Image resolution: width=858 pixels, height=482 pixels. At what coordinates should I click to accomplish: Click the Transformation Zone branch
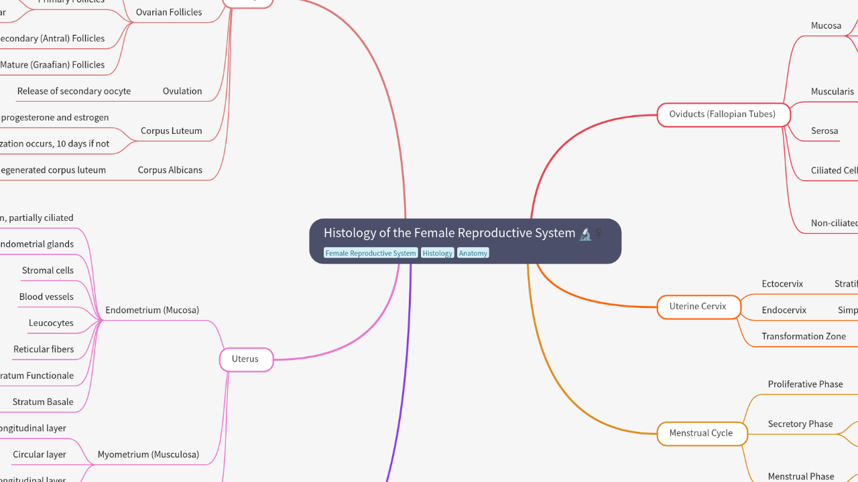pyautogui.click(x=804, y=337)
